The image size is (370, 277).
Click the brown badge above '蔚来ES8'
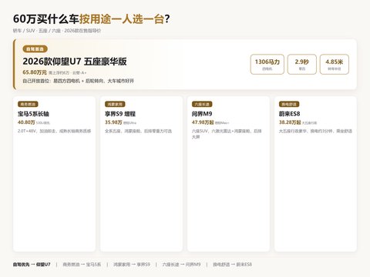pos(289,104)
